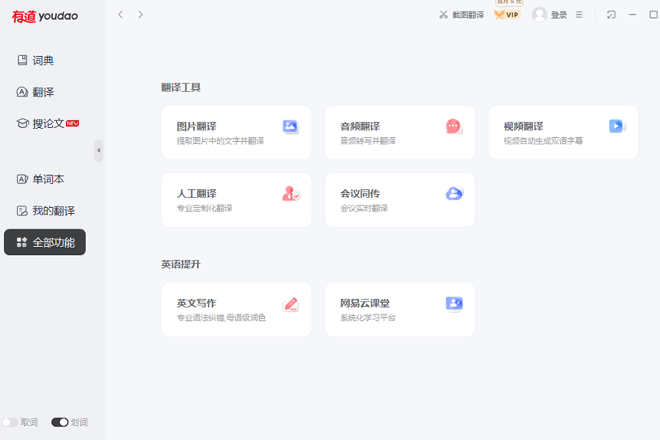The width and height of the screenshot is (660, 440).
Task: Click the human translation (人工翻译) icon
Action: click(290, 194)
